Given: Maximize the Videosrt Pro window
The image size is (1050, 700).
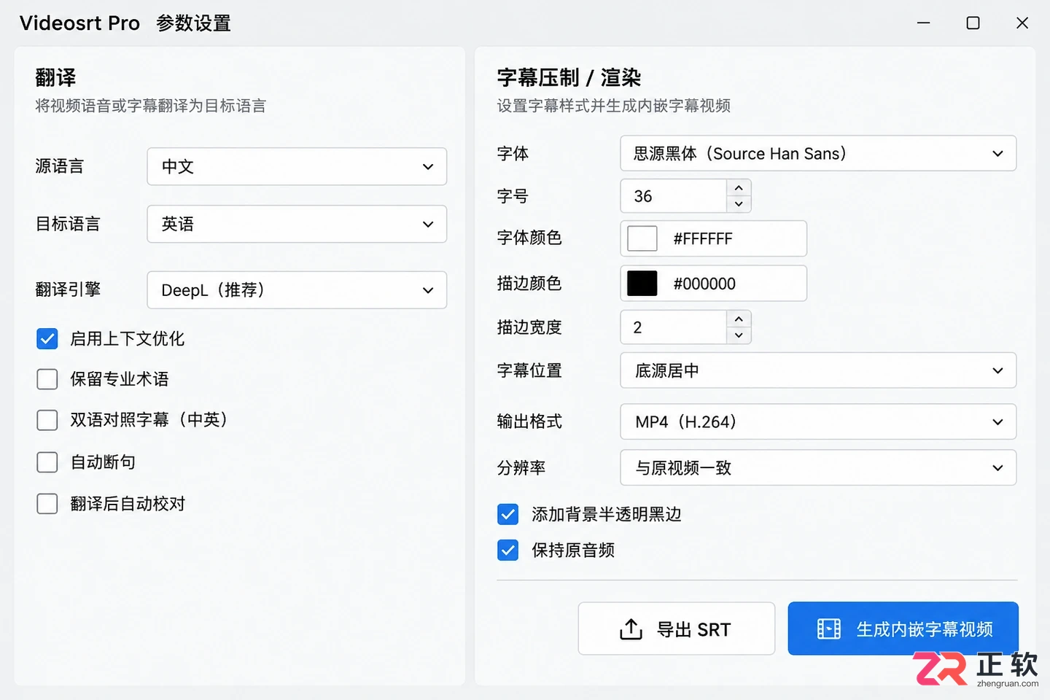Looking at the screenshot, I should (x=973, y=23).
